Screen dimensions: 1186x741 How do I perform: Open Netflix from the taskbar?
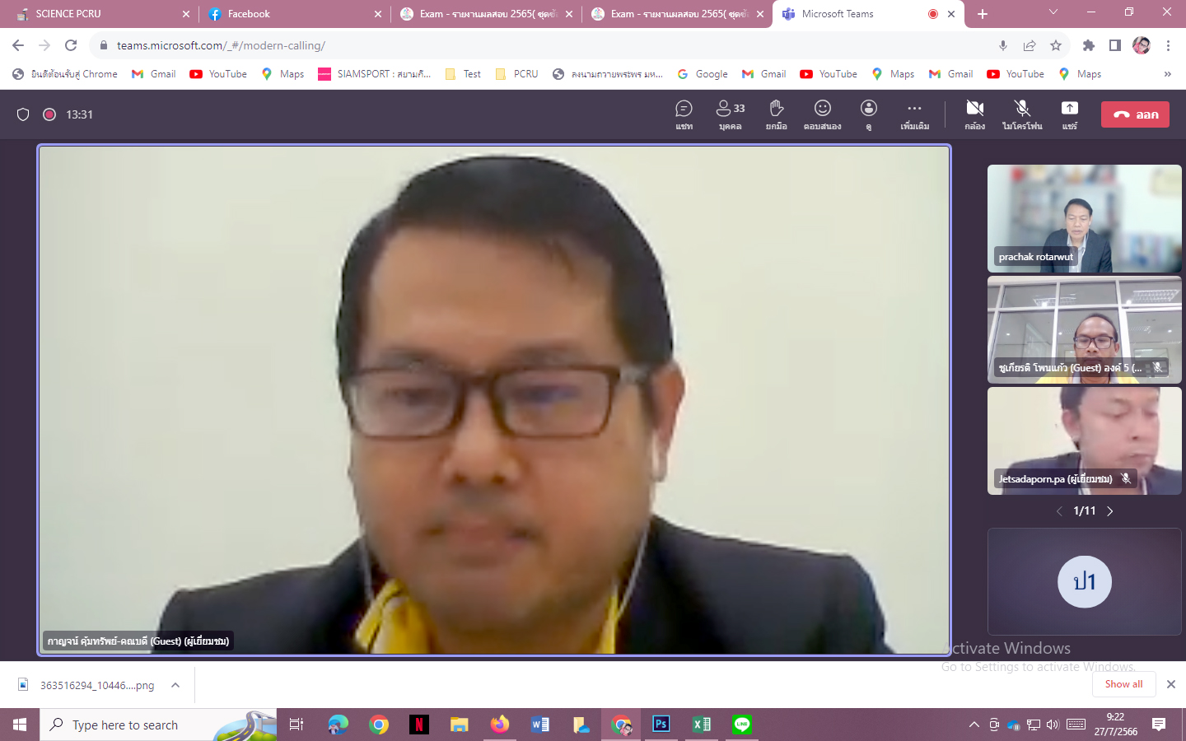(x=419, y=725)
